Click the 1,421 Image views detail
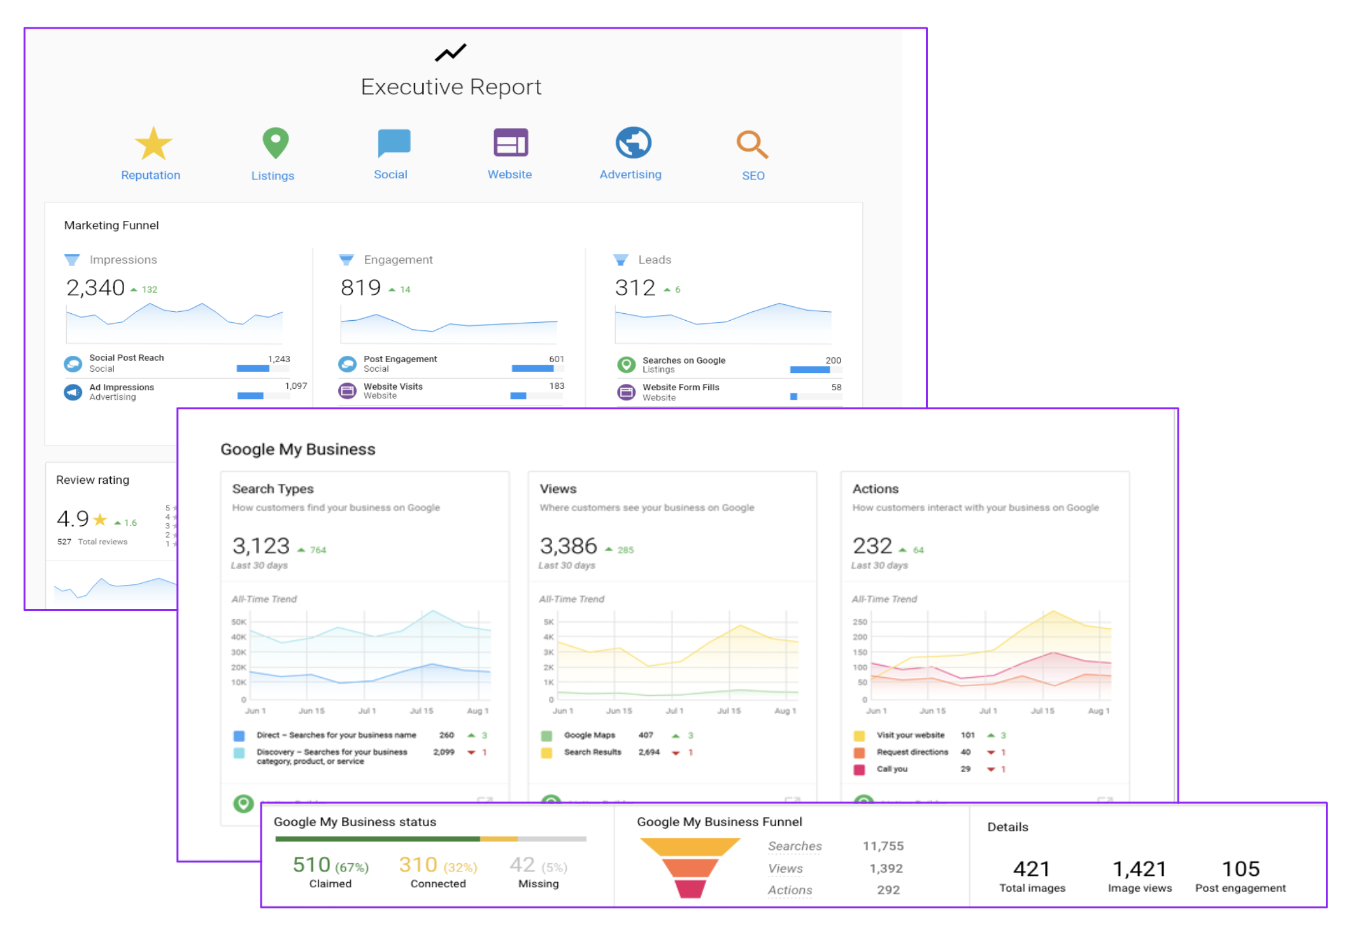Viewport: 1350px width, 937px height. tap(1140, 876)
